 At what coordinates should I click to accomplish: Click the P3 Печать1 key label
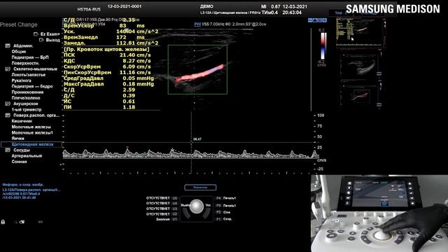(x=225, y=205)
